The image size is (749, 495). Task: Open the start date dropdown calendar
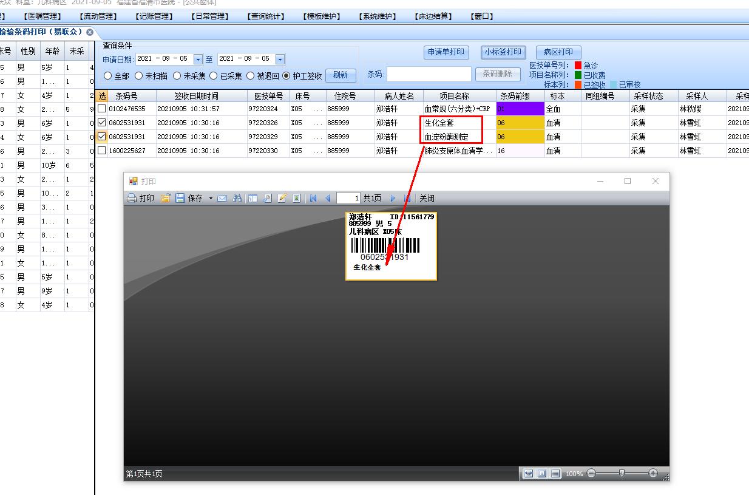click(198, 59)
